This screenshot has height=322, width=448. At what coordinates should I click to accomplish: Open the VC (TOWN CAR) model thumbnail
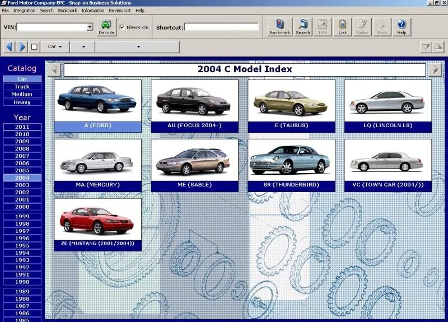388,165
